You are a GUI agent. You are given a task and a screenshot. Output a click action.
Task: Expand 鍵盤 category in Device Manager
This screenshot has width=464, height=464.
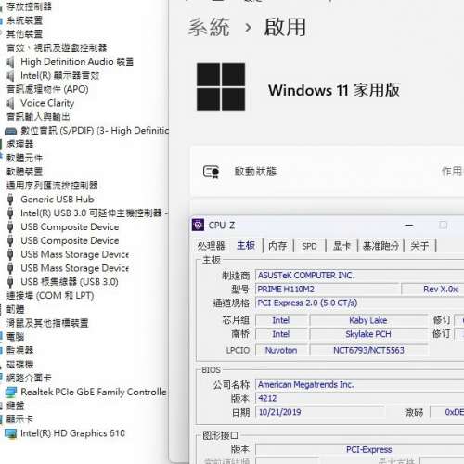pos(15,406)
